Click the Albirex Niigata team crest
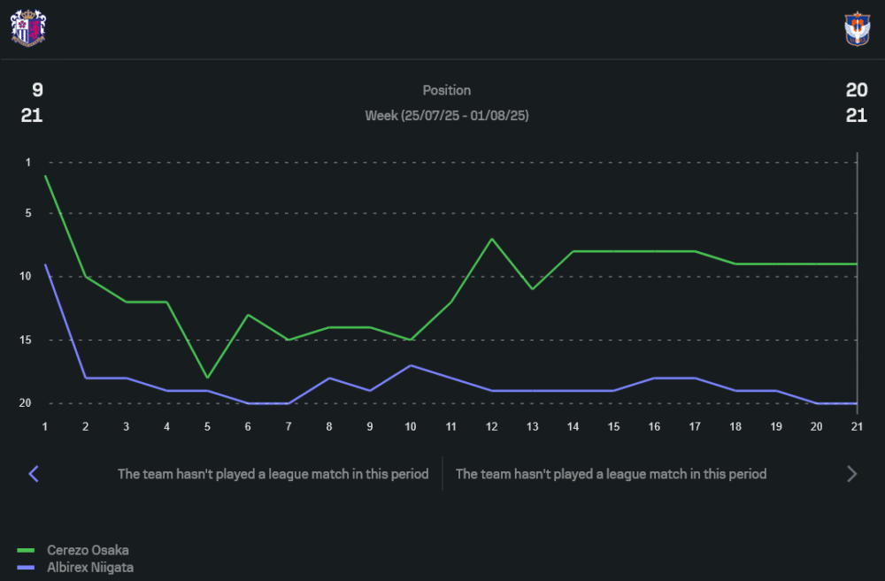Viewport: 885px width, 581px height. (x=856, y=28)
